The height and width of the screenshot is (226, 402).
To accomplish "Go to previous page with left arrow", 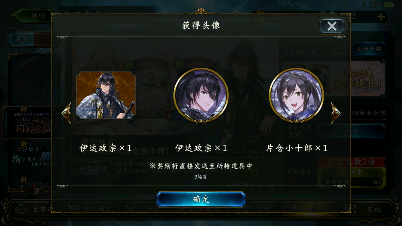I will [66, 113].
